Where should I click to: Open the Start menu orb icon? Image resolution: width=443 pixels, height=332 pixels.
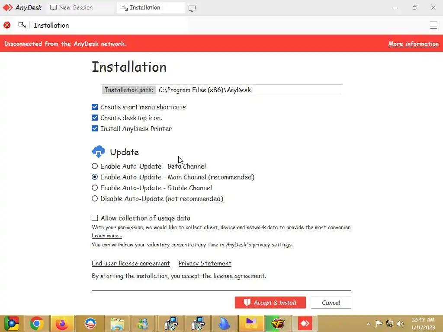11,323
